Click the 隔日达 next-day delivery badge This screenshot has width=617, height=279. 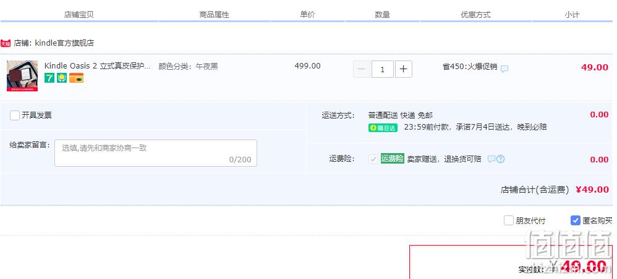coord(383,128)
